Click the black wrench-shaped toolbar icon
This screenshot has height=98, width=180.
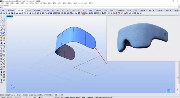(103, 13)
